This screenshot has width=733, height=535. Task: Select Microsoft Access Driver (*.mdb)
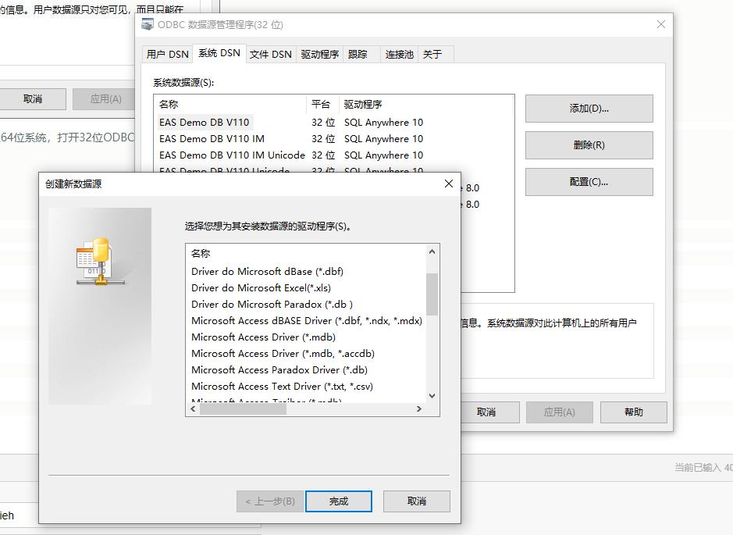263,337
